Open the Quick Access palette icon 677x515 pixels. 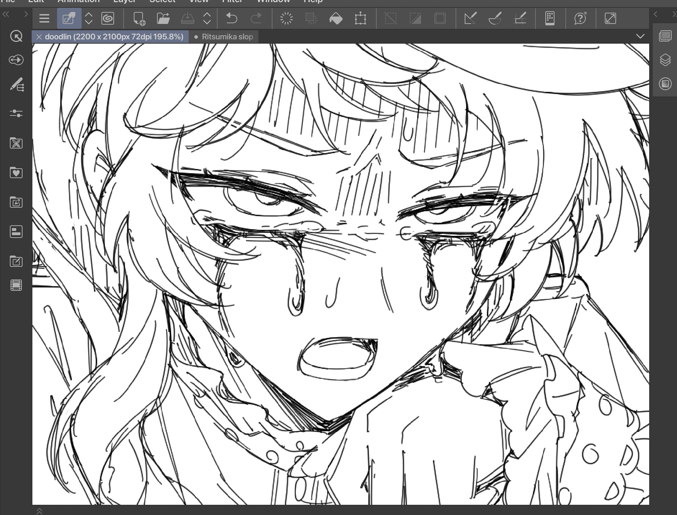tap(16, 36)
